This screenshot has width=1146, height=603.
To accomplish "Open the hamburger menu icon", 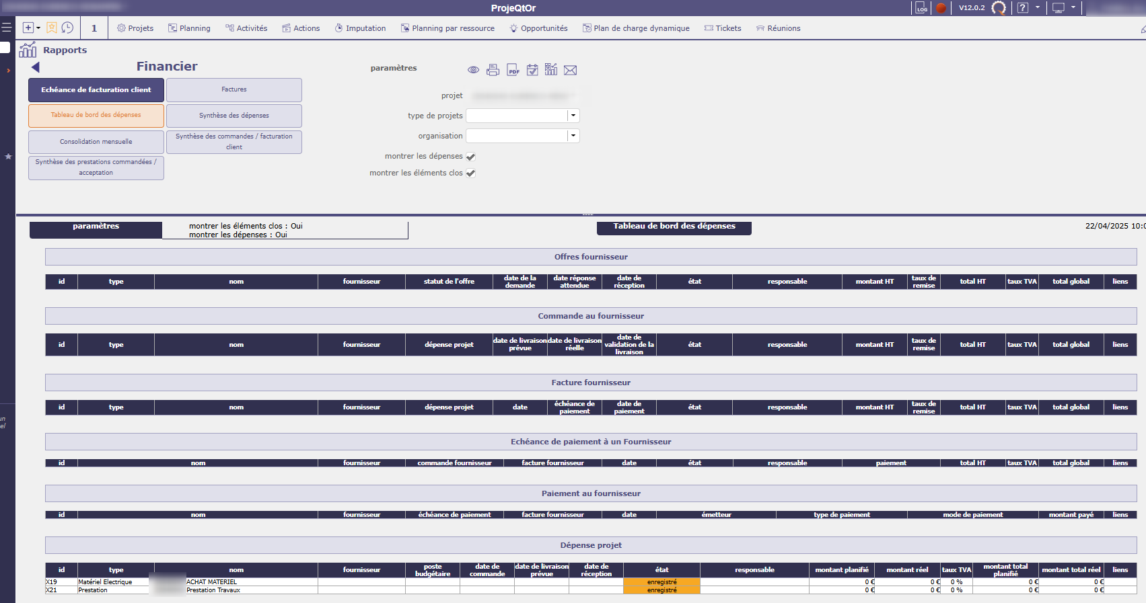I will (x=7, y=28).
